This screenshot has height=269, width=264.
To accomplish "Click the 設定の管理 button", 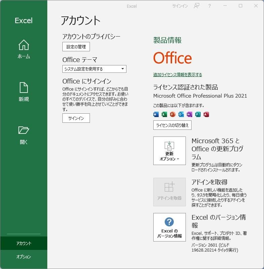I will tap(76, 47).
